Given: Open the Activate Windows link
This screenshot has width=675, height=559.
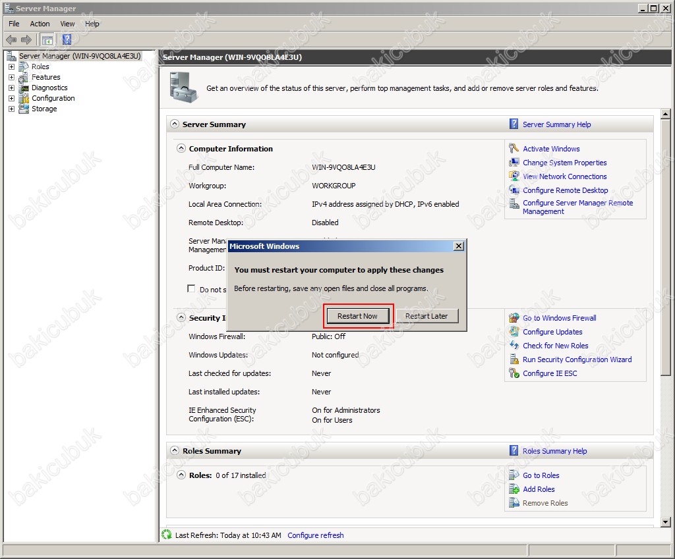Looking at the screenshot, I should pyautogui.click(x=551, y=149).
